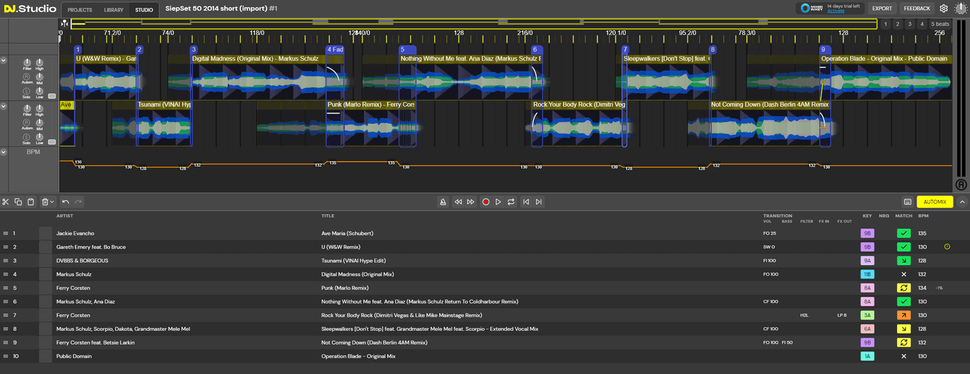Toggle the loop playback icon
The width and height of the screenshot is (970, 374).
[511, 202]
